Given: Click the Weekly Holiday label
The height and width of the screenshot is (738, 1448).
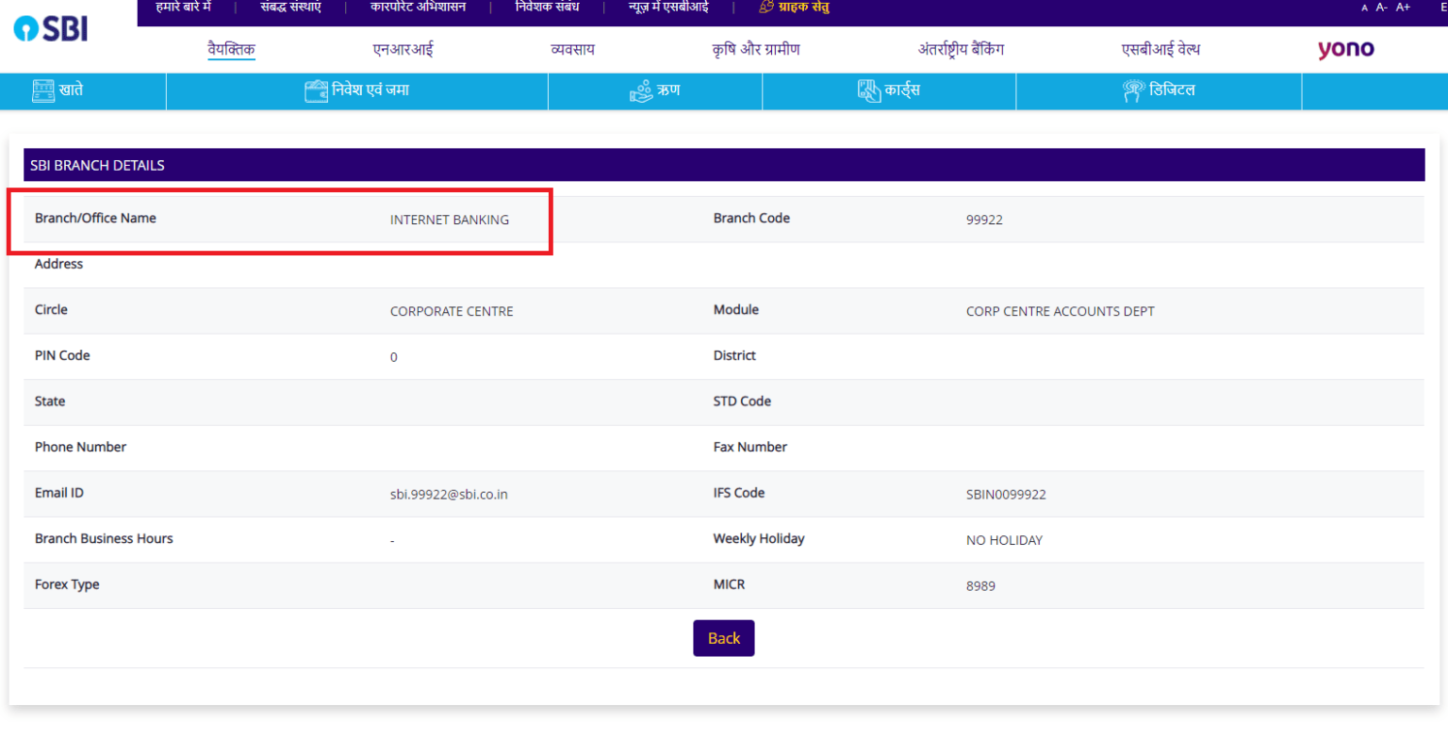Looking at the screenshot, I should [759, 538].
